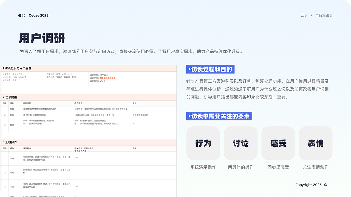Open the 云莳 menu item

304,15
